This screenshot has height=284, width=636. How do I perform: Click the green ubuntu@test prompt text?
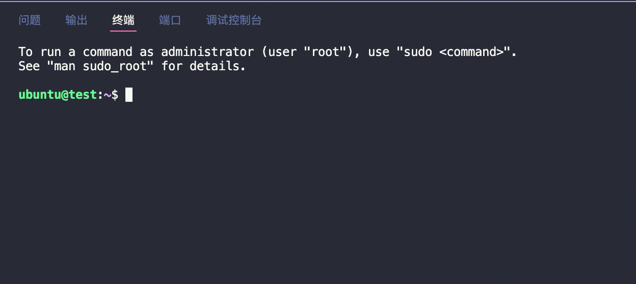[58, 95]
